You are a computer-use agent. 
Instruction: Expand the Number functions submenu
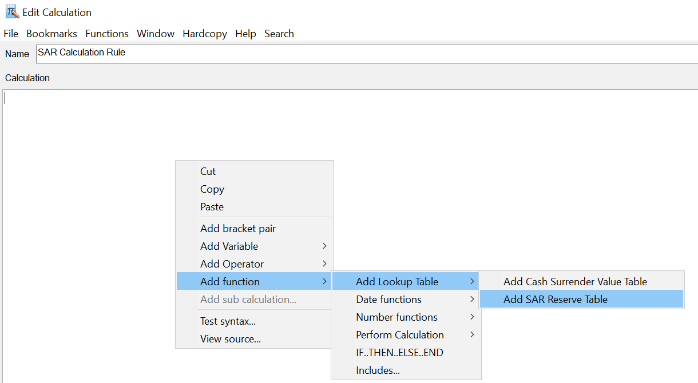[396, 317]
